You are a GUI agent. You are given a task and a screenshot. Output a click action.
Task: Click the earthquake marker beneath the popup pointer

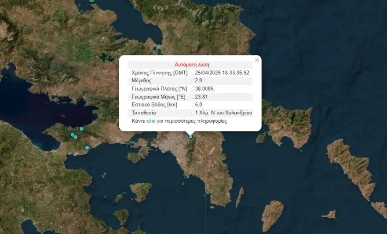tap(190, 137)
